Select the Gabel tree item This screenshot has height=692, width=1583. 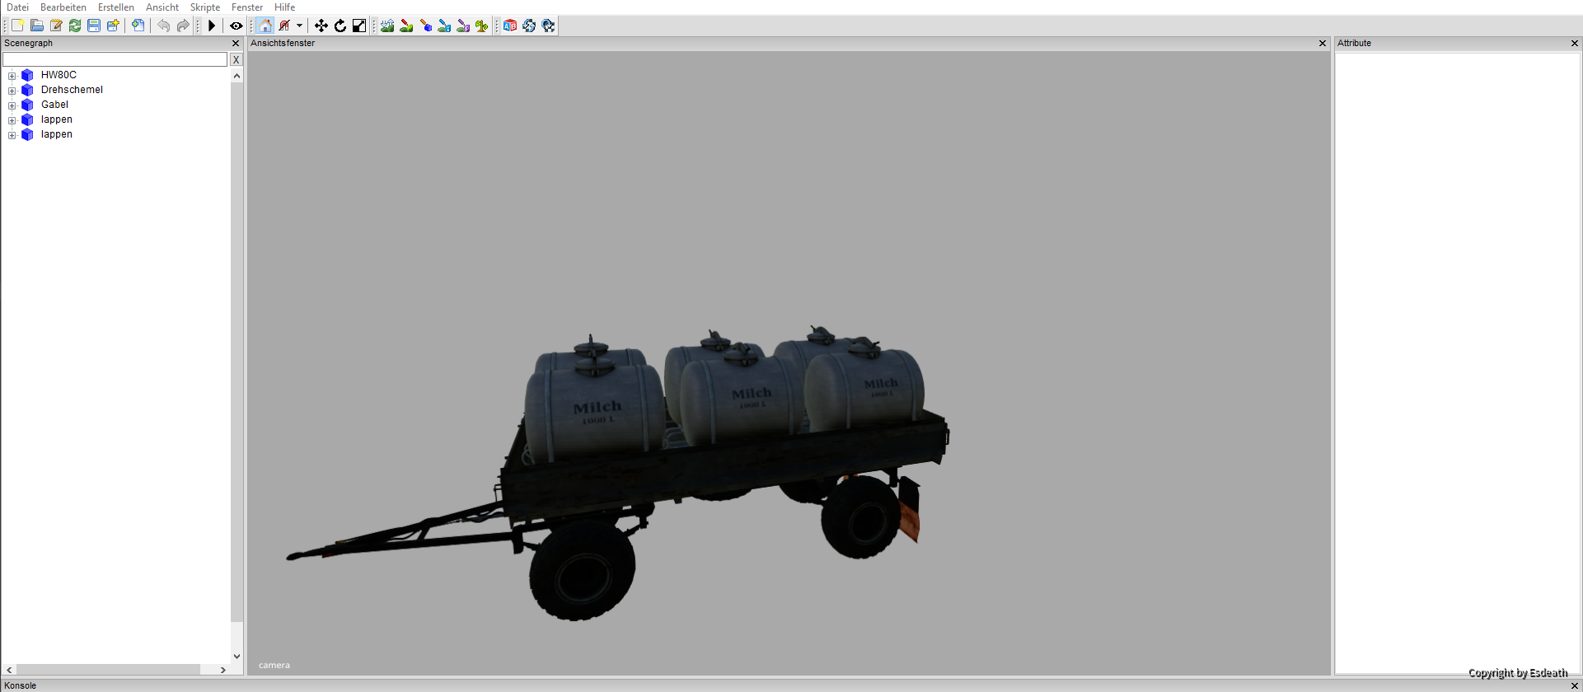click(x=54, y=105)
